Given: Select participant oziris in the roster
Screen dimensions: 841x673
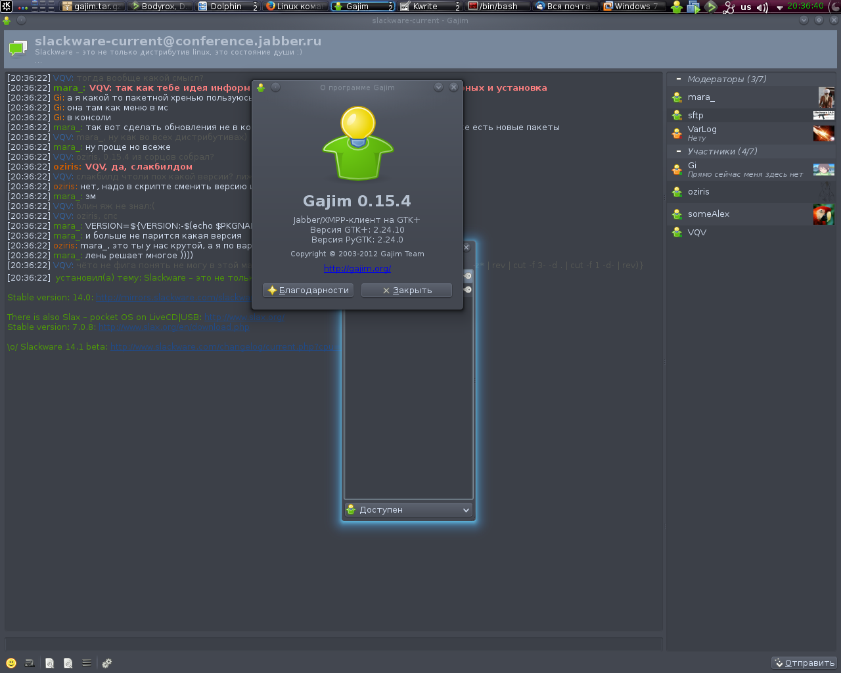Looking at the screenshot, I should click(698, 192).
